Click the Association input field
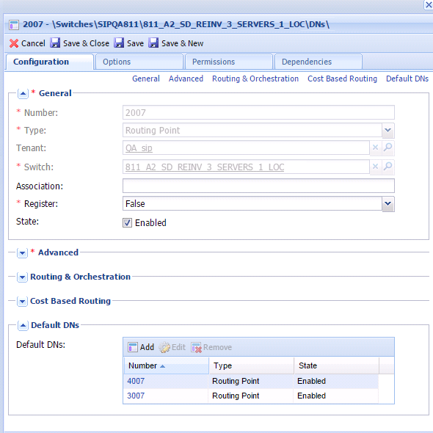Screen dimensions: 433x433 (x=258, y=186)
